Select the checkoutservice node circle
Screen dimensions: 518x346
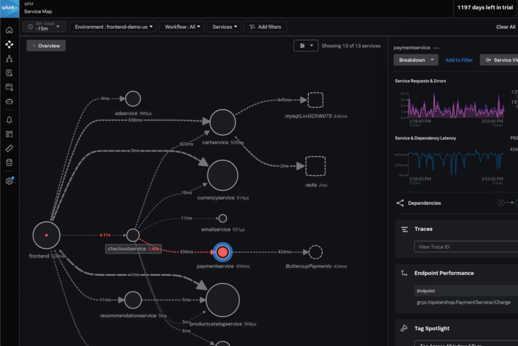click(x=133, y=235)
